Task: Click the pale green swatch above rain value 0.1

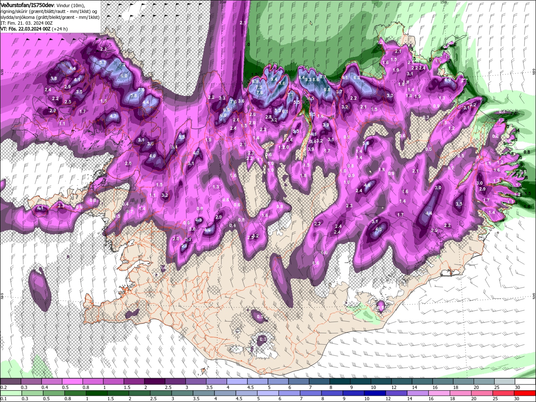Action: click(10, 393)
